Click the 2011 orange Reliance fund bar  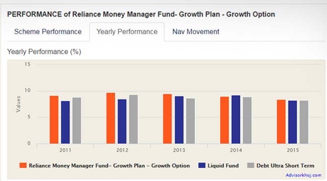coord(54,120)
